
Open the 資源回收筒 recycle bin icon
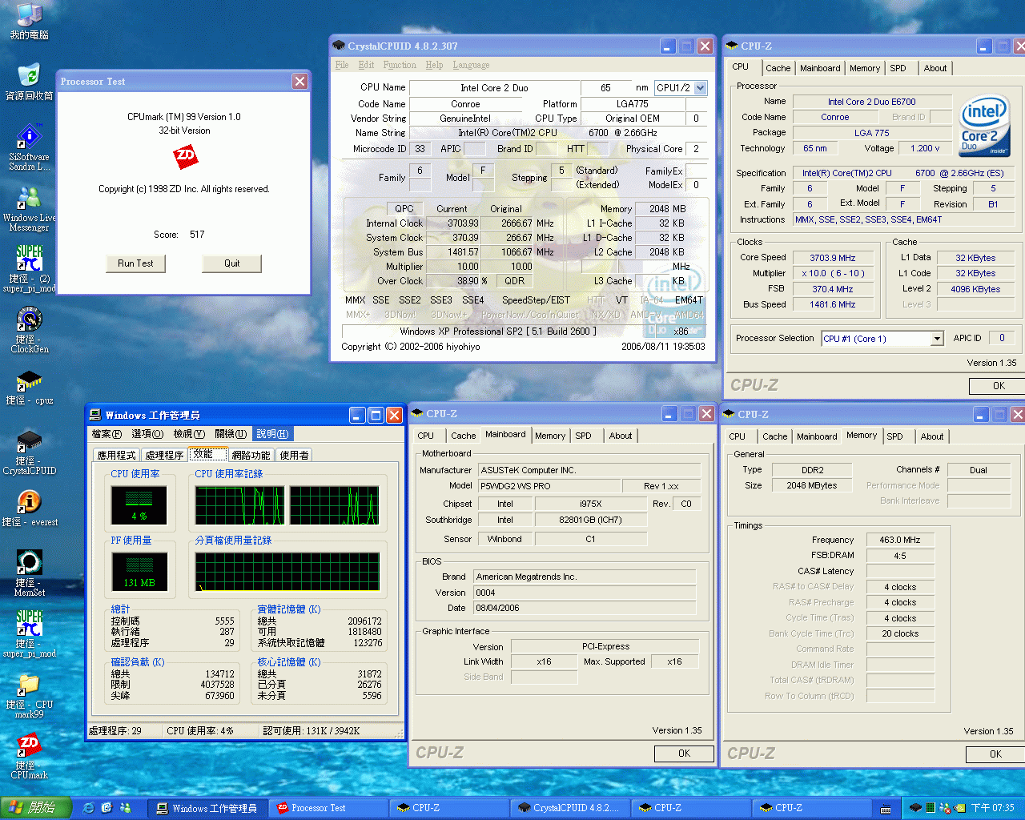tap(29, 82)
